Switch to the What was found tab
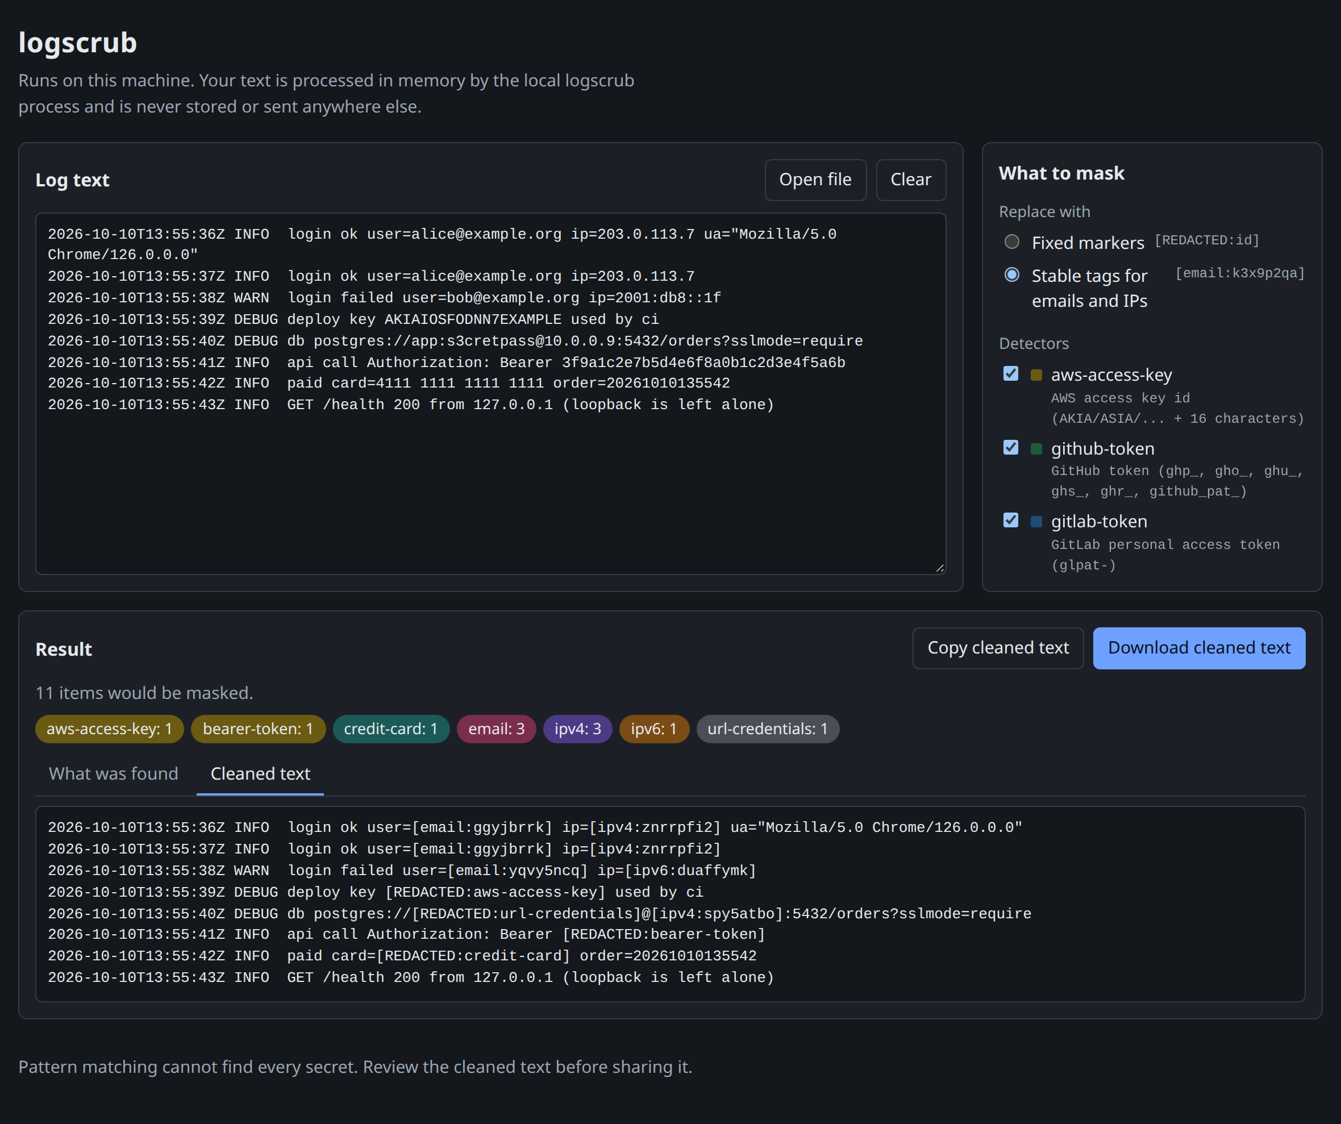The image size is (1341, 1124). click(114, 774)
